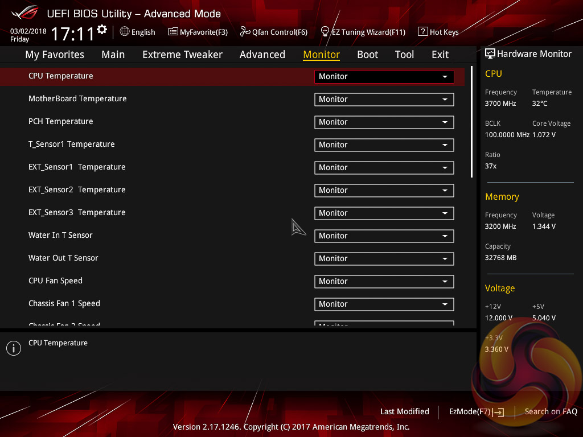Screen dimensions: 583x437
Task: Click the 03/02/2018 date text
Action: (28, 31)
